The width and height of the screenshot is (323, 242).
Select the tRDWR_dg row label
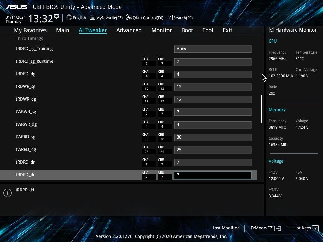tap(26, 99)
